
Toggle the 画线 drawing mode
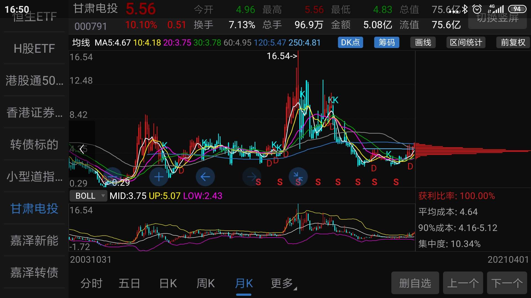tap(423, 42)
